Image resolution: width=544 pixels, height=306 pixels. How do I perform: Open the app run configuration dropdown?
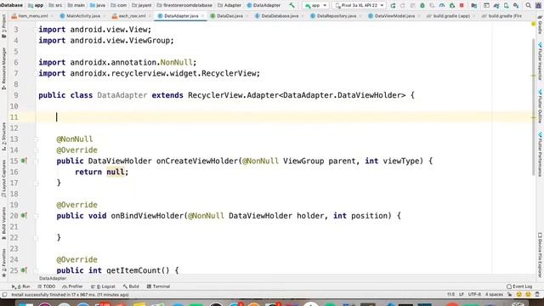(315, 6)
